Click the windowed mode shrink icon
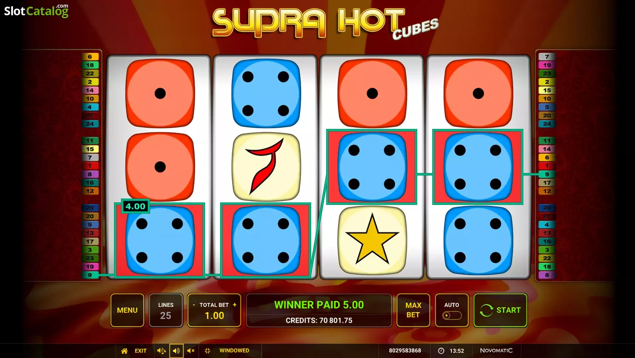Image resolution: width=635 pixels, height=358 pixels. 207,351
